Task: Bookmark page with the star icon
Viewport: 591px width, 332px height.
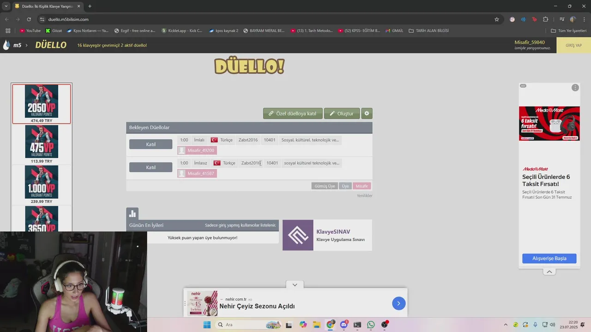Action: (497, 19)
